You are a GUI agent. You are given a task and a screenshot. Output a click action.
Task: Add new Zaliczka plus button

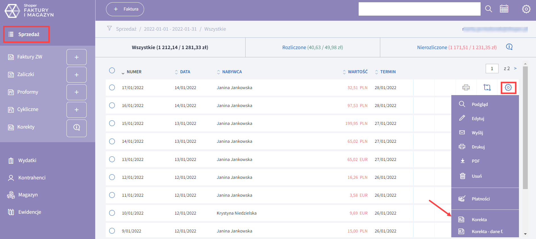[x=76, y=75]
